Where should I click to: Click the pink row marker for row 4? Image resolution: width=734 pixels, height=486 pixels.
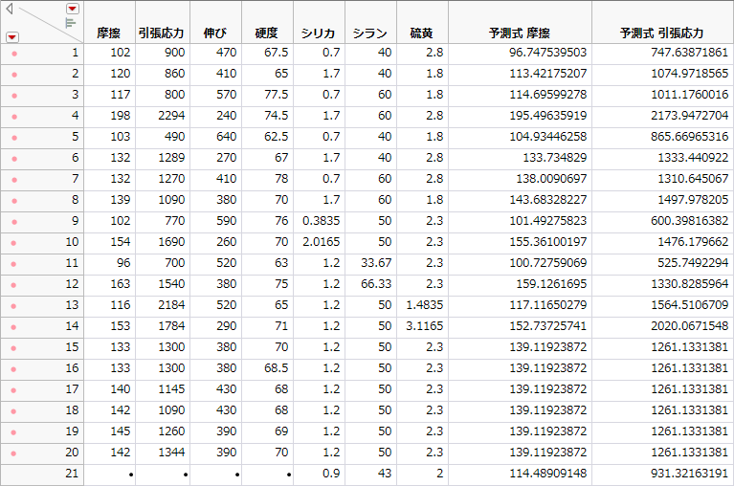tap(14, 117)
